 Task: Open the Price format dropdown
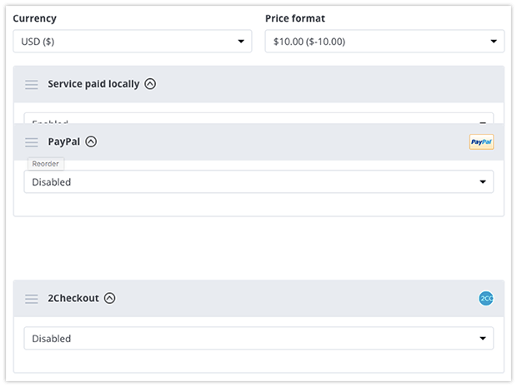click(x=384, y=41)
